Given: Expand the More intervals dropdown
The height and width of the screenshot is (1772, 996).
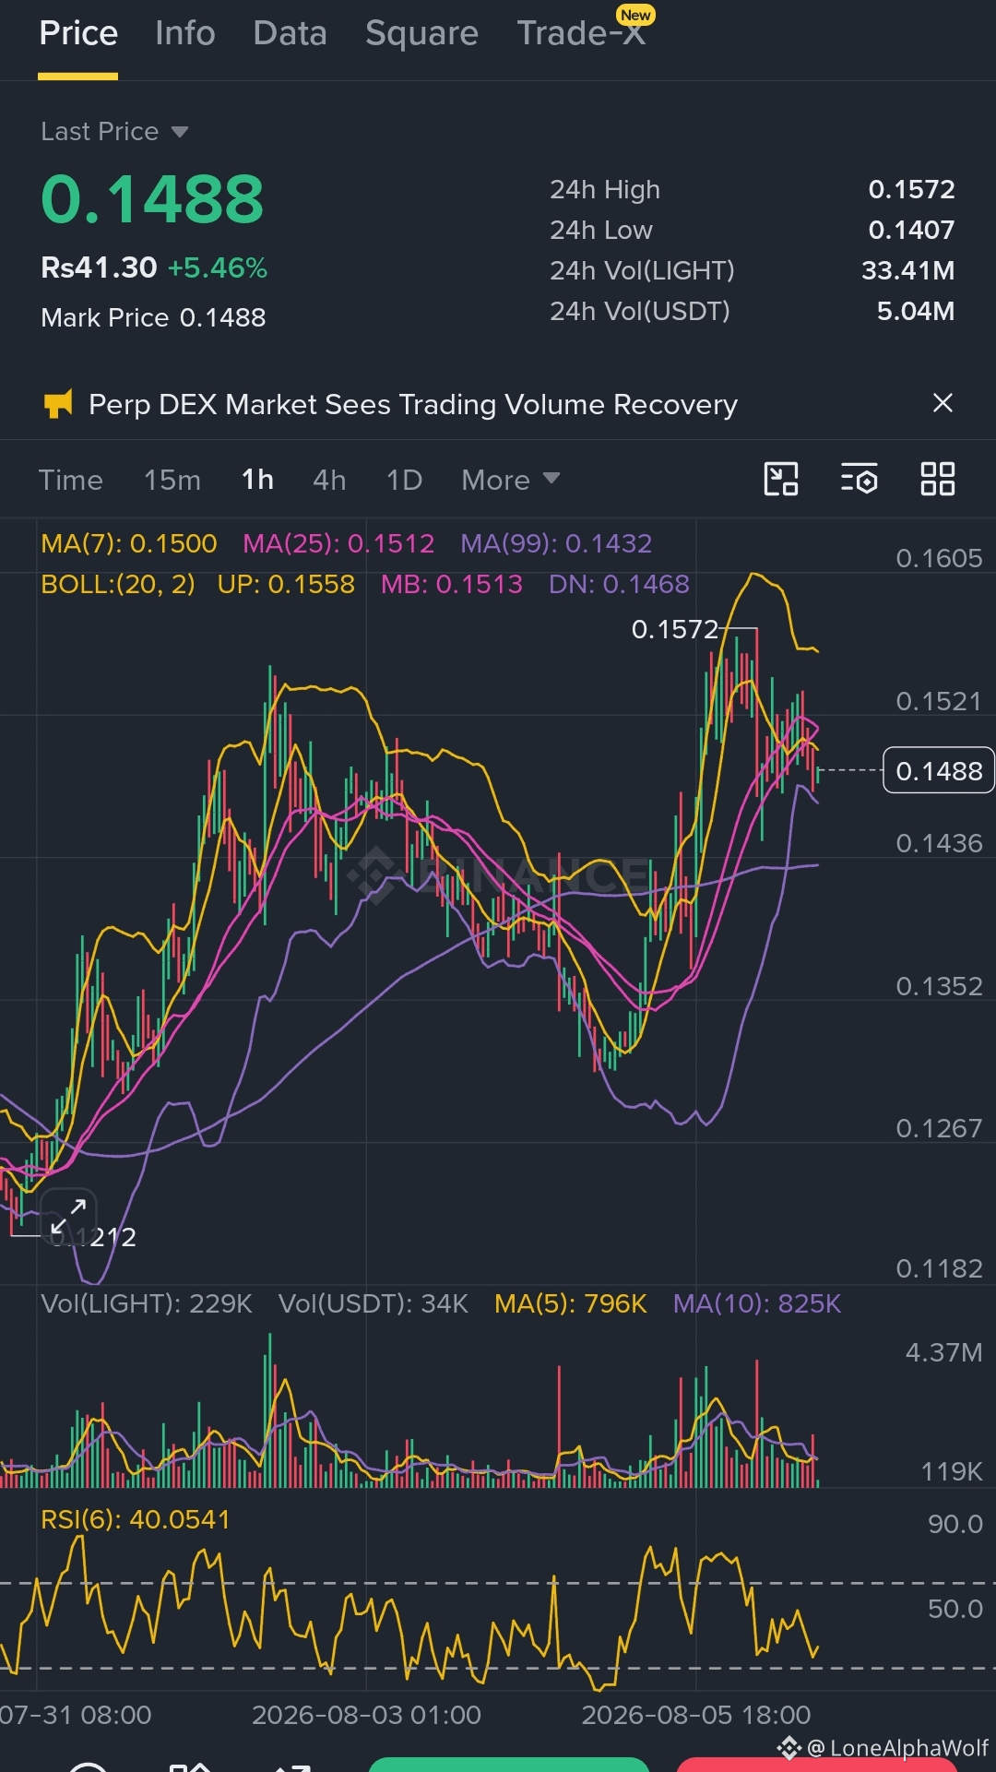Looking at the screenshot, I should pos(510,481).
